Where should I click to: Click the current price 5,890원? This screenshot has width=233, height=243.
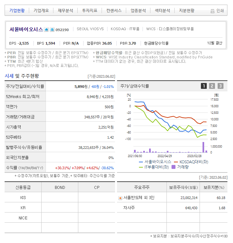[81, 87]
